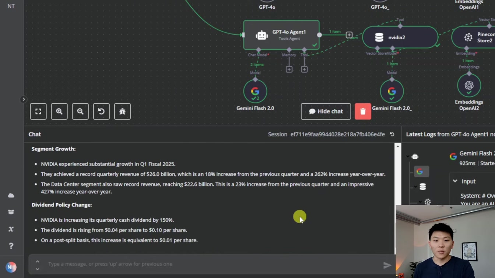The width and height of the screenshot is (495, 278).
Task: Click the '$0.04 per share' bullet
Action: (114, 230)
